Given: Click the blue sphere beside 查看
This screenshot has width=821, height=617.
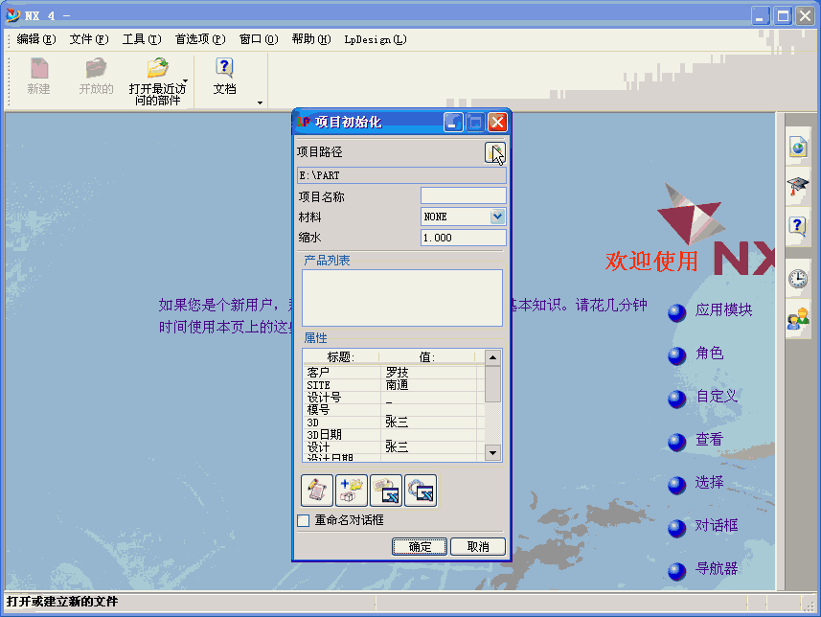Looking at the screenshot, I should (x=677, y=442).
